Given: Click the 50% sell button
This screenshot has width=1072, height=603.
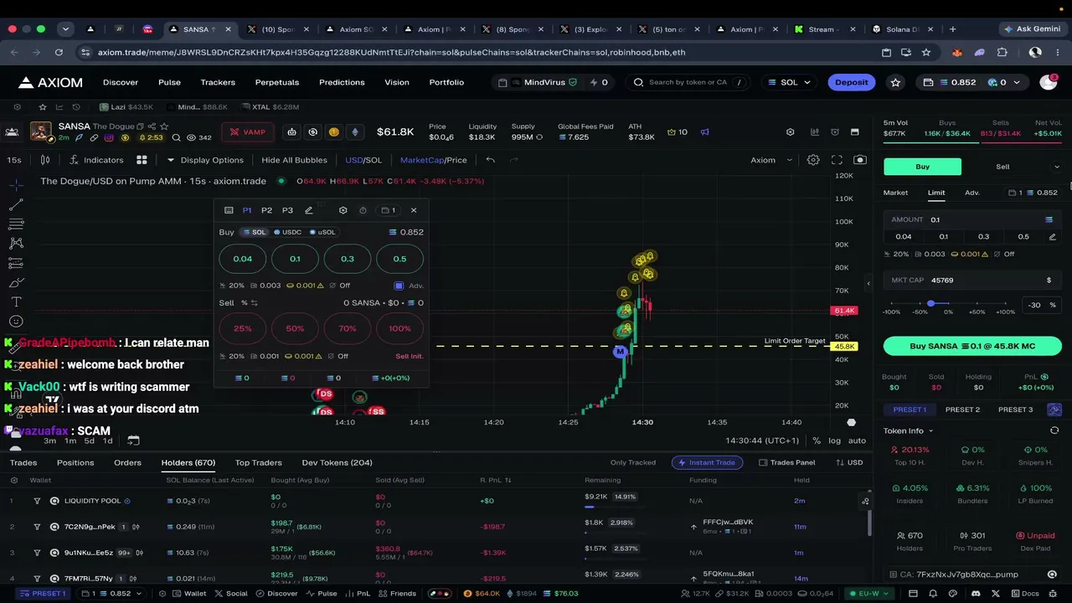Looking at the screenshot, I should click(x=295, y=328).
